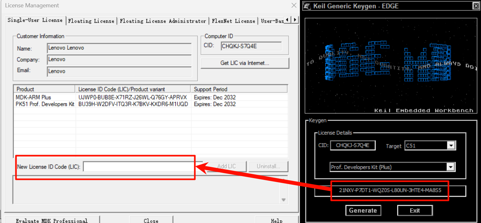Viewport: 481px width, 223px height.
Task: Switch to the Single-User License tab
Action: point(35,20)
